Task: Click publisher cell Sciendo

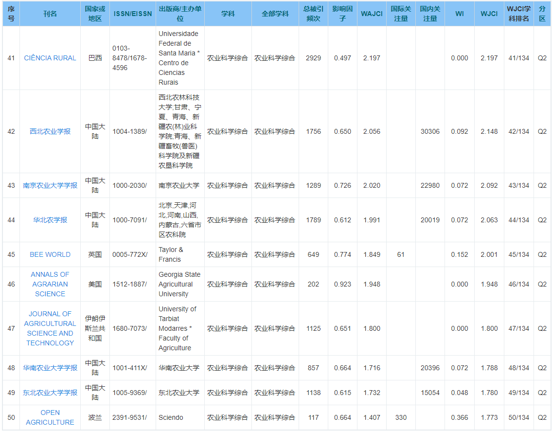Action: (x=180, y=417)
